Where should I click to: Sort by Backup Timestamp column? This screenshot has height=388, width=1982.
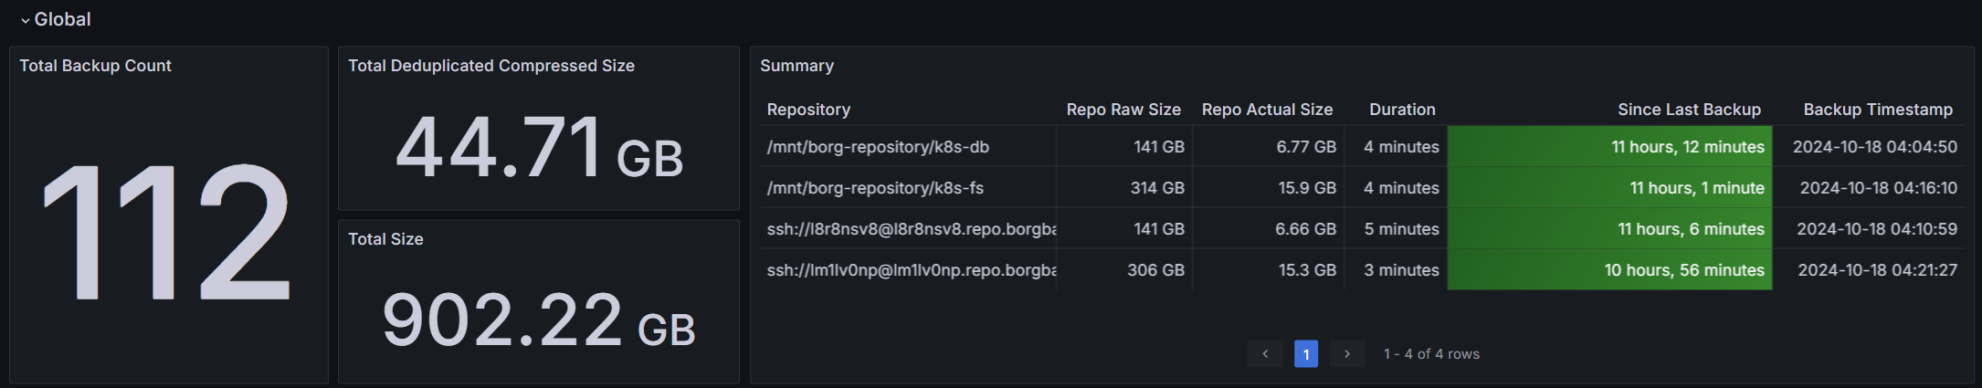[1878, 110]
